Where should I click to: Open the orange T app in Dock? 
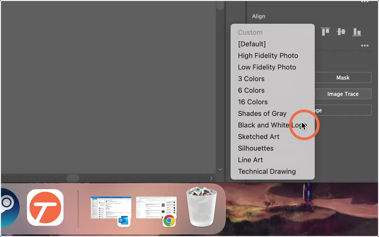click(x=45, y=207)
